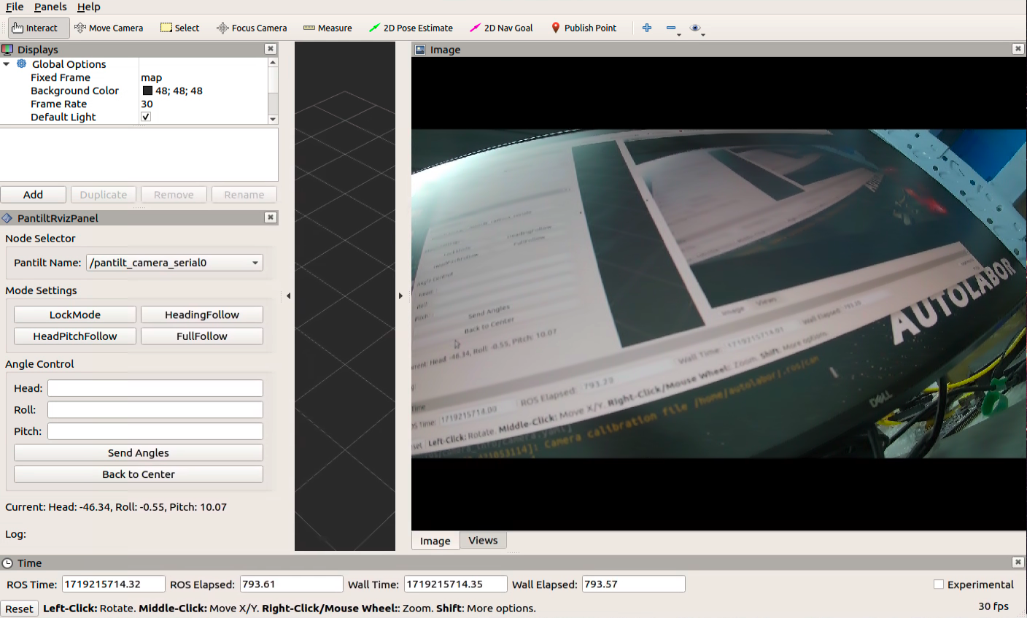
Task: Click the blue plus add-tool icon
Action: click(x=647, y=28)
